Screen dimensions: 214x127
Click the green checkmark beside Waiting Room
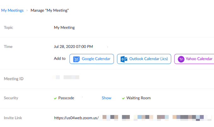click(x=123, y=98)
